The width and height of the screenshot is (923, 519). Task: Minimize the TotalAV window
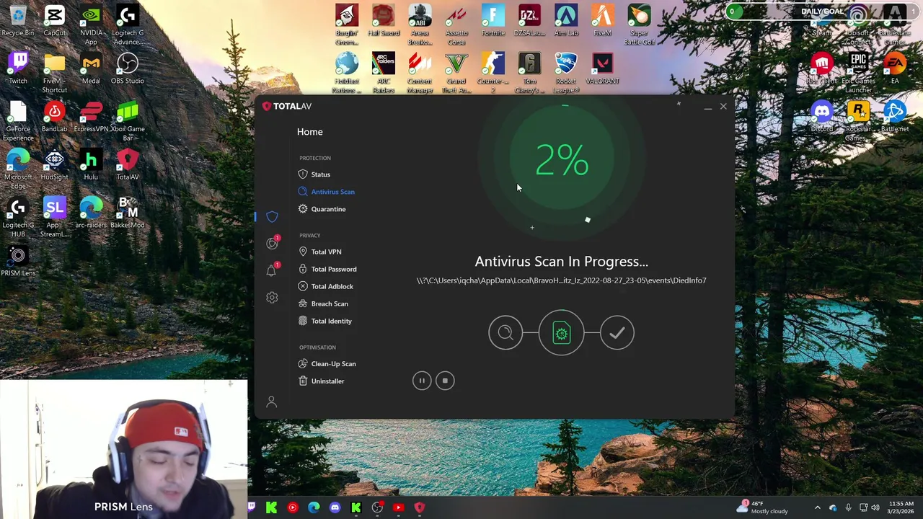708,107
